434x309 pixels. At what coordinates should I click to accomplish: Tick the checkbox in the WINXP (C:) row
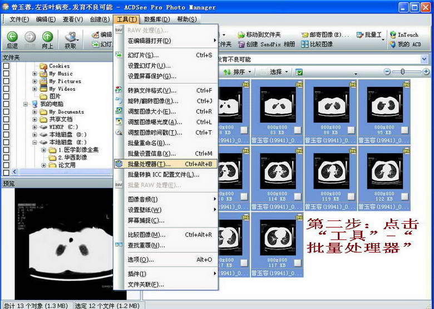pyautogui.click(x=6, y=127)
